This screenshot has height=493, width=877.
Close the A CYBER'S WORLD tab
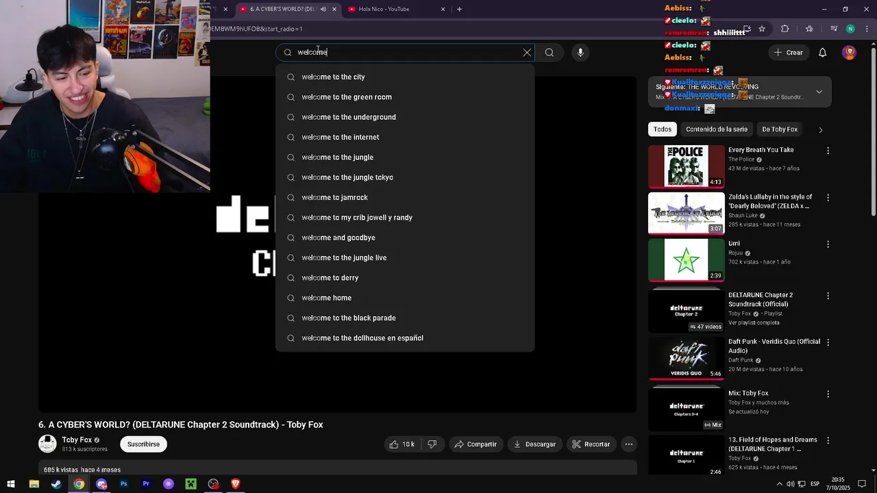334,9
